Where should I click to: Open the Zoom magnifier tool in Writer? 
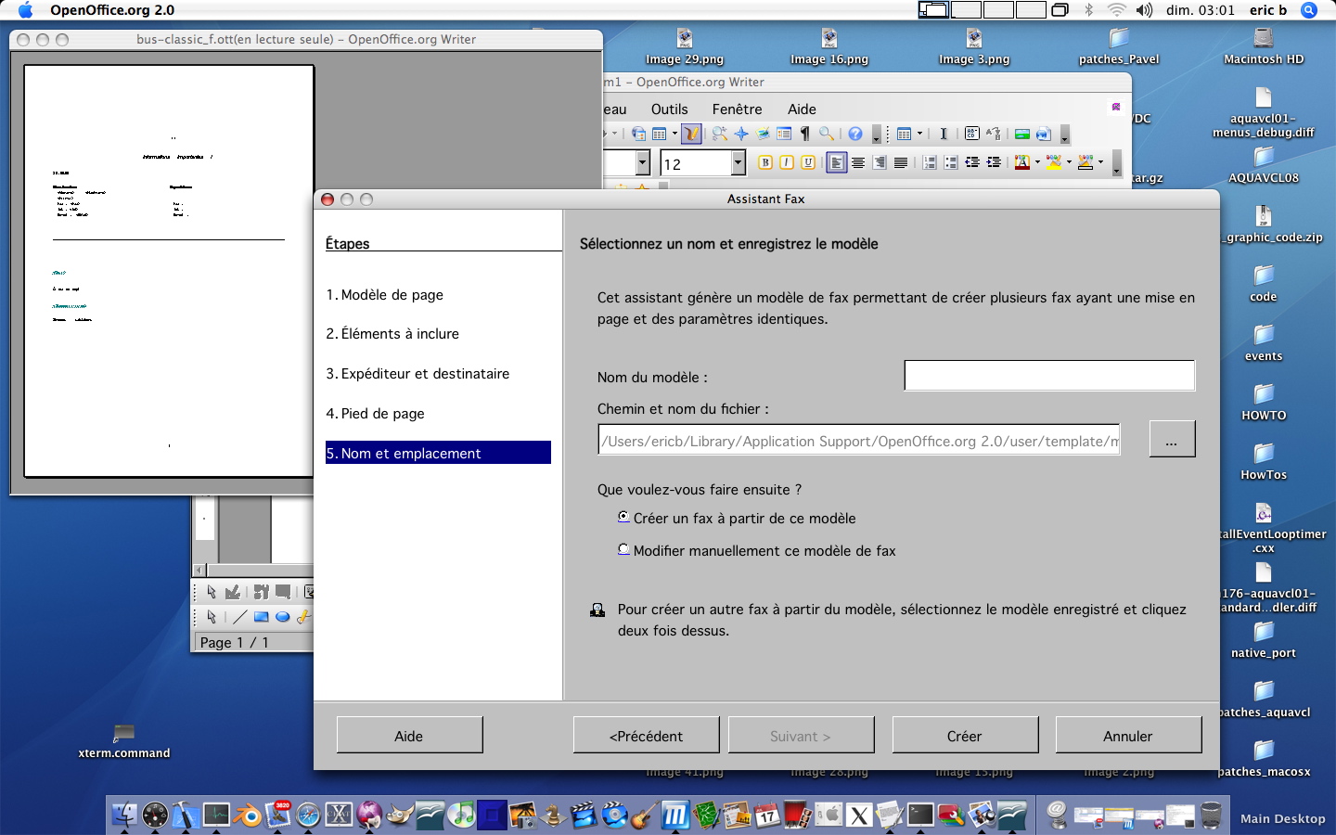(827, 135)
